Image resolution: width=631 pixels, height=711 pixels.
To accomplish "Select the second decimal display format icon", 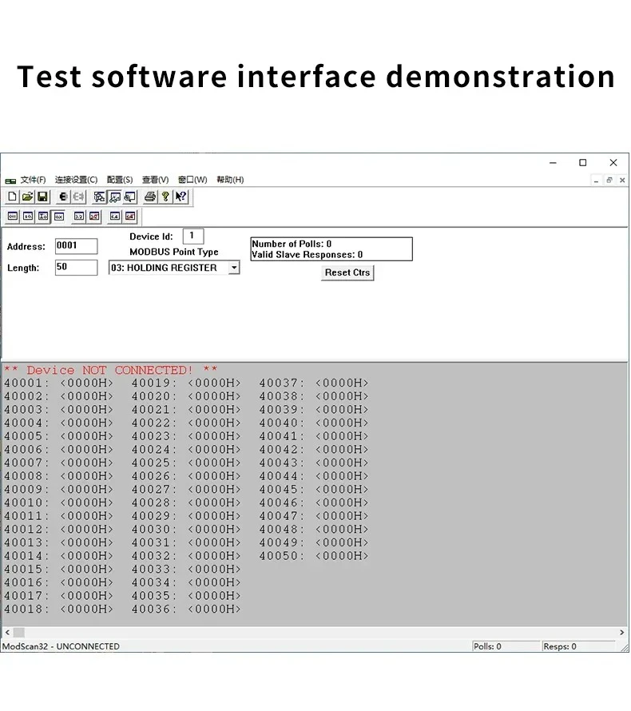I will click(28, 216).
